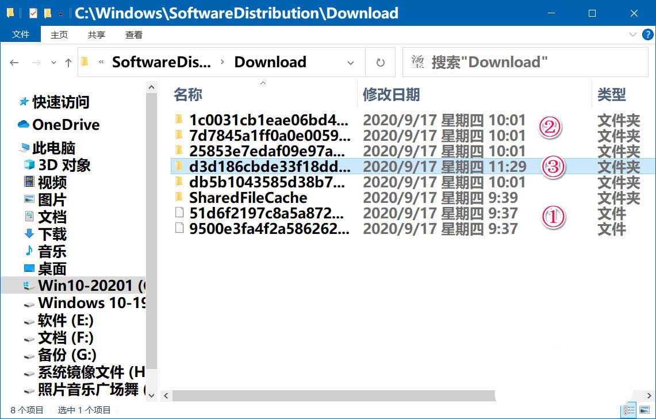Click the up one level arrow icon

[x=67, y=62]
